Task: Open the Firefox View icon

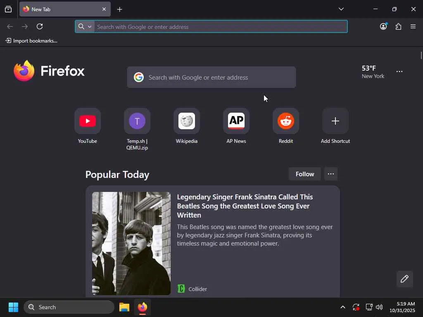Action: pos(8,9)
